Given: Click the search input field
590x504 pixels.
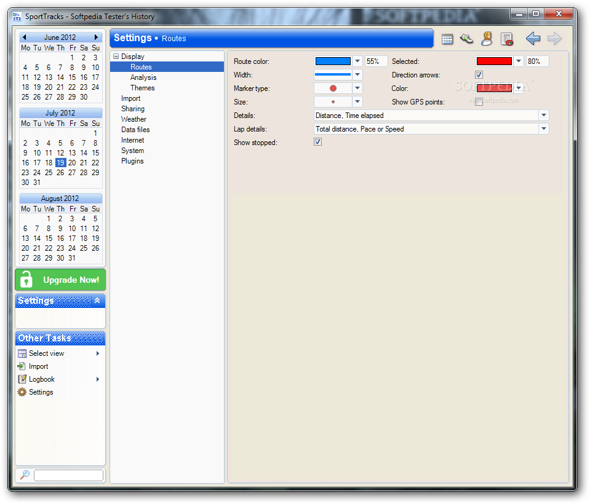Looking at the screenshot, I should pos(68,475).
